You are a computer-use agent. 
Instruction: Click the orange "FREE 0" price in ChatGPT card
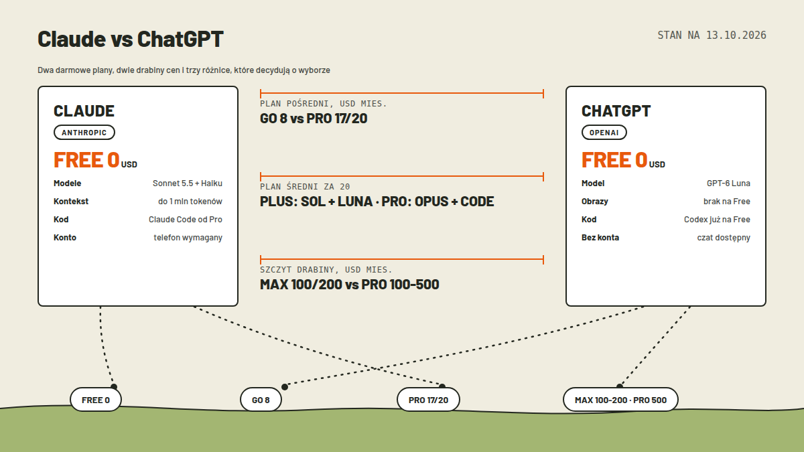pyautogui.click(x=614, y=160)
